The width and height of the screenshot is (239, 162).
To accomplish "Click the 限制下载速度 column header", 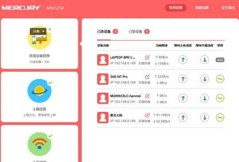I will click(204, 45).
